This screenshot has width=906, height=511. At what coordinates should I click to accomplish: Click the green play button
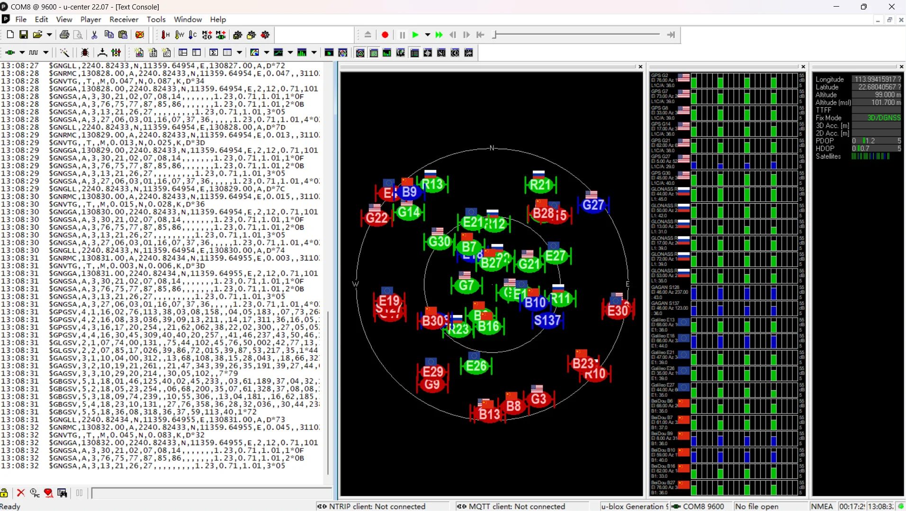click(415, 35)
